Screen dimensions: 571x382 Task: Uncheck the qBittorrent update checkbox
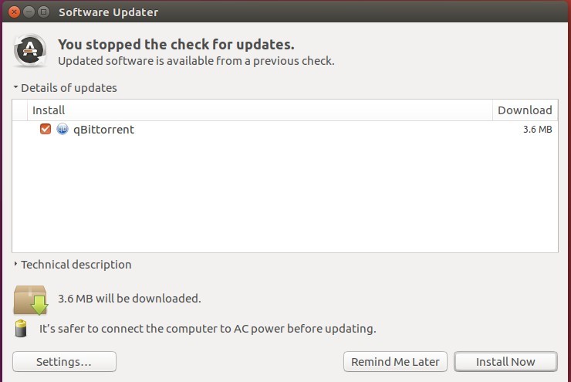(x=46, y=129)
